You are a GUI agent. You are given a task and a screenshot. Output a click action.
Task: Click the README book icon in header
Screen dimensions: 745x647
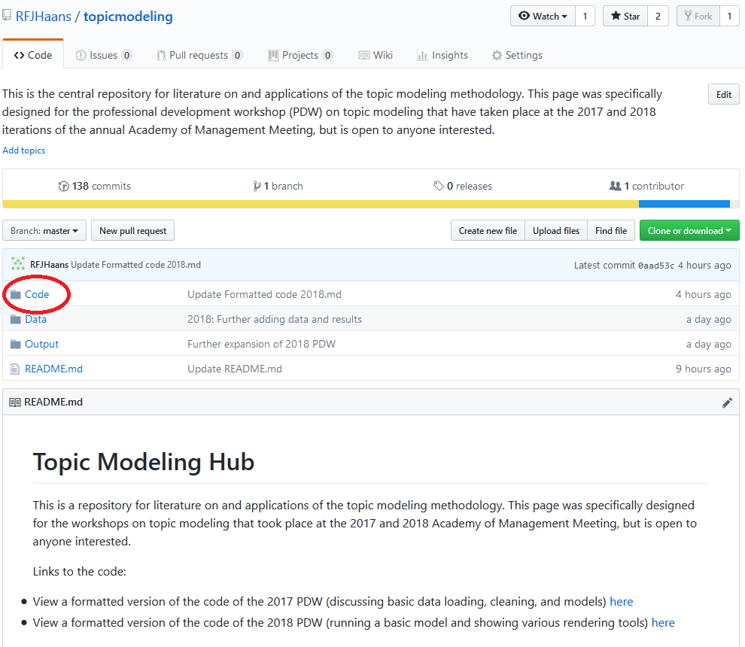point(15,402)
